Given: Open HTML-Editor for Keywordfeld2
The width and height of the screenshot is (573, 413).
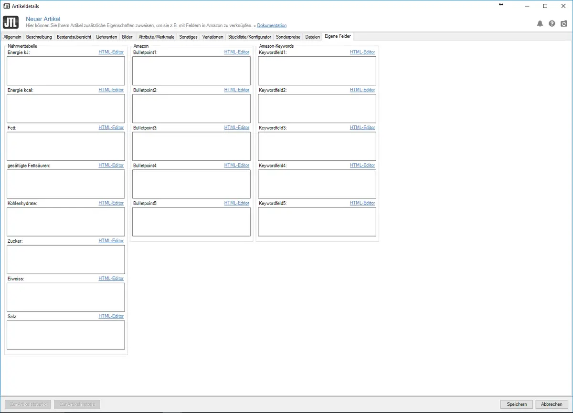Looking at the screenshot, I should (362, 90).
